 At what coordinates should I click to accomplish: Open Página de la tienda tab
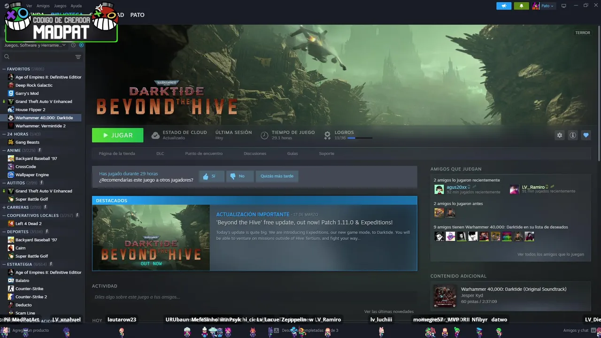117,154
